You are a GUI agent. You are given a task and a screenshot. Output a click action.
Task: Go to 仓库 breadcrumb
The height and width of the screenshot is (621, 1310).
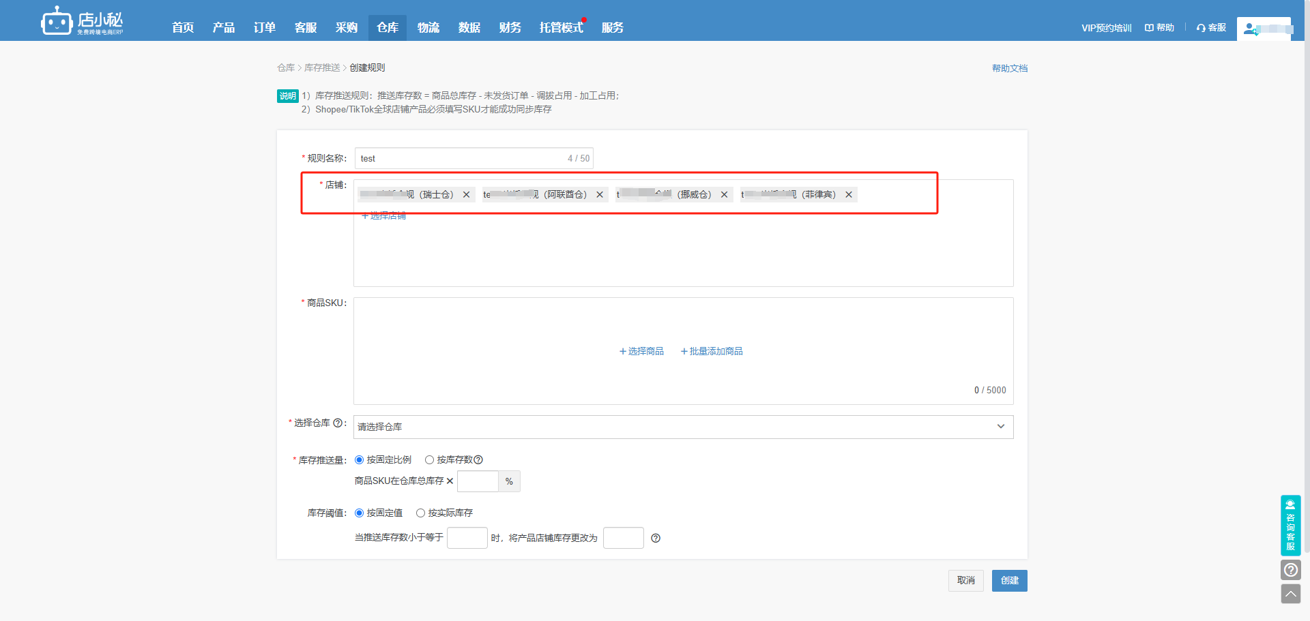[286, 68]
